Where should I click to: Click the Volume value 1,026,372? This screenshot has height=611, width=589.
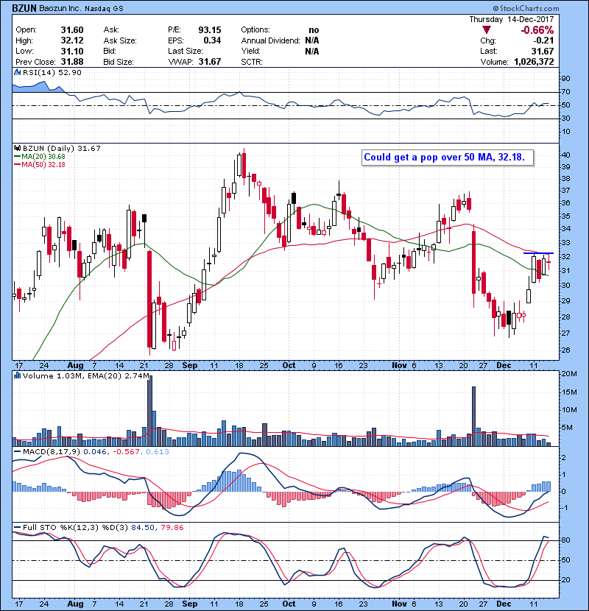point(534,62)
